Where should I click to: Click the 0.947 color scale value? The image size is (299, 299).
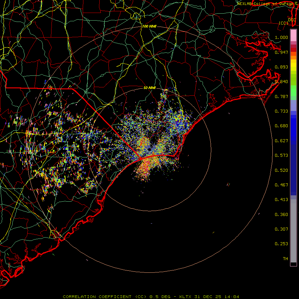pos(281,52)
